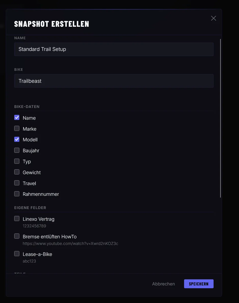The height and width of the screenshot is (303, 239).
Task: Toggle the Rahmennummer checkbox
Action: [17, 194]
